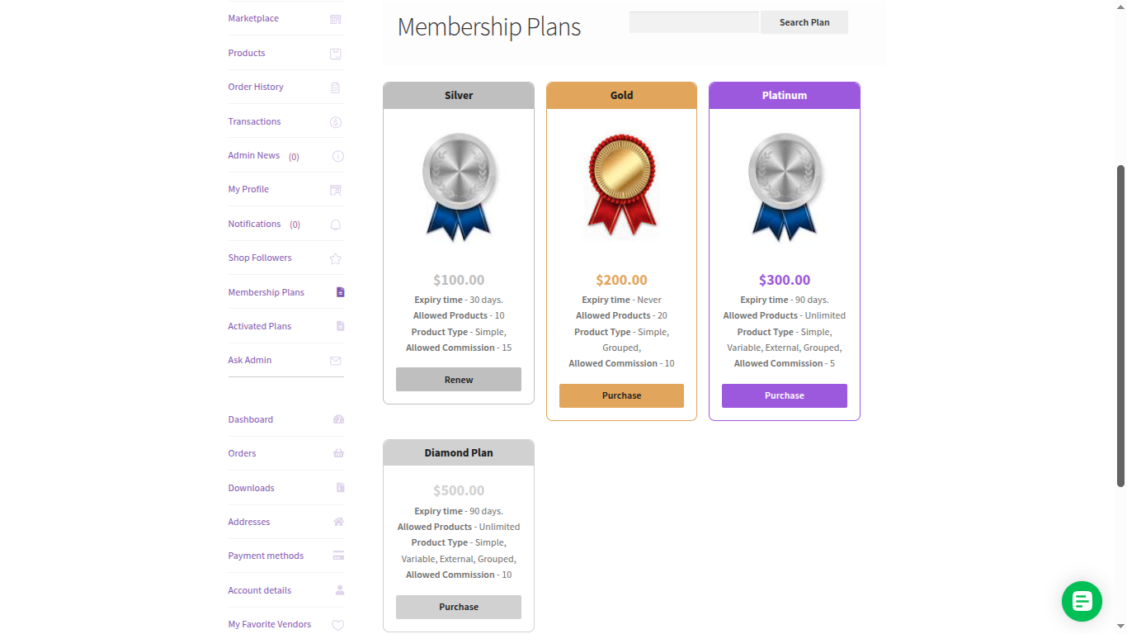Click the Addresses home icon

tap(338, 522)
